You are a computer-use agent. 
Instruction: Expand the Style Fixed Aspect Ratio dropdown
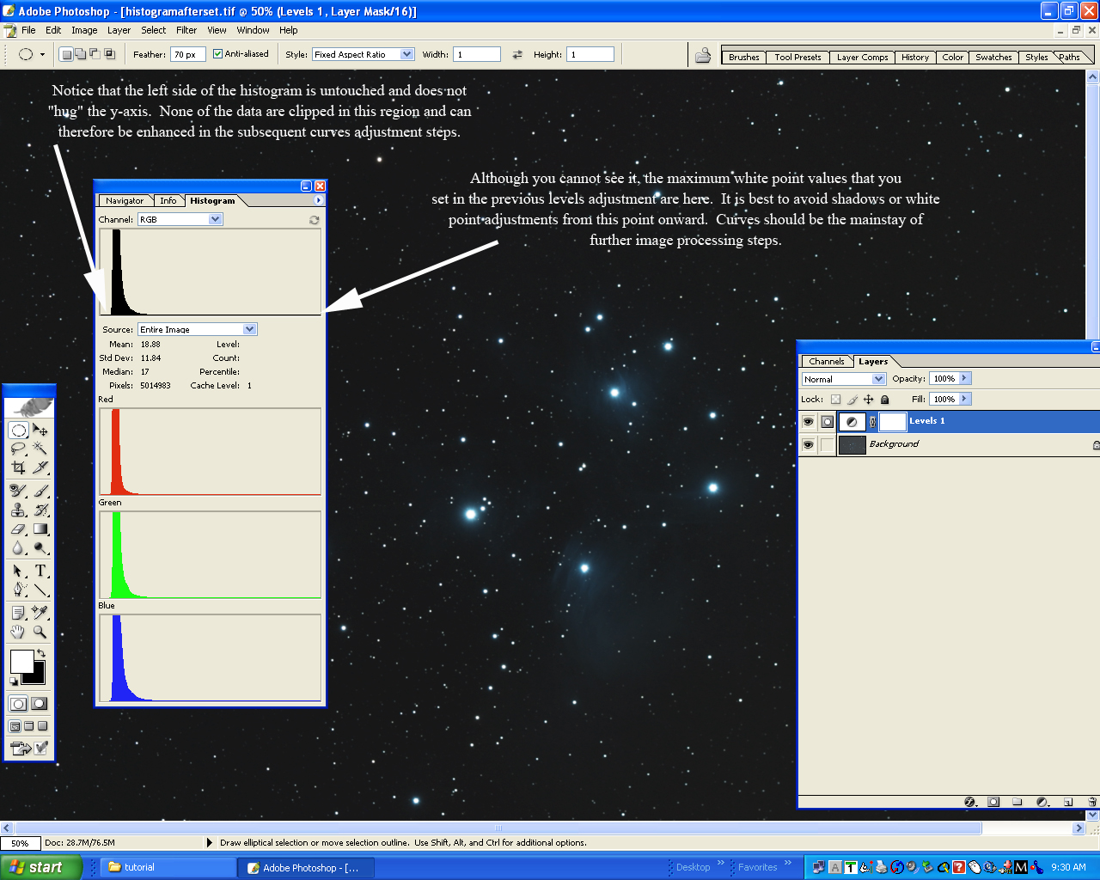point(406,54)
